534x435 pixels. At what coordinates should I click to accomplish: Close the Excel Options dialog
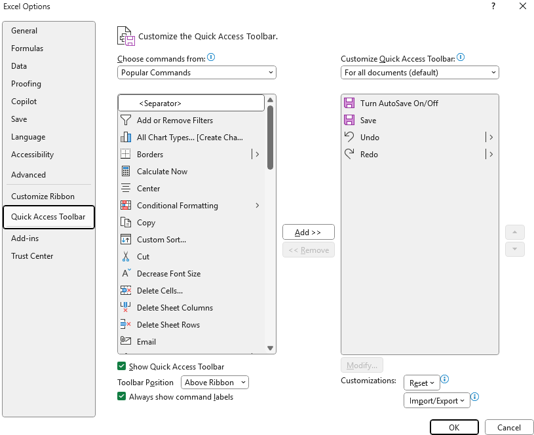[x=523, y=6]
